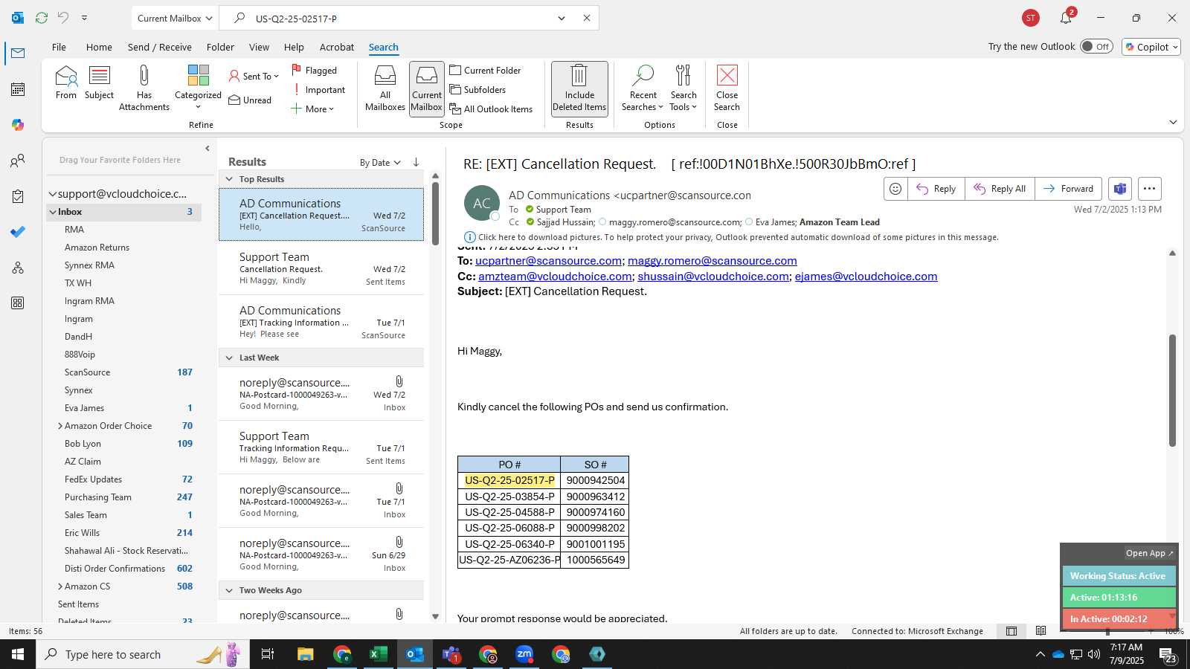Open Mail view in left navigation bar
The image size is (1190, 669).
18,54
